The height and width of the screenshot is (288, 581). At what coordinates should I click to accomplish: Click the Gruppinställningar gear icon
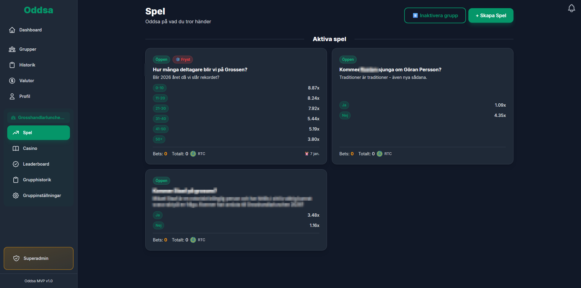pos(16,196)
